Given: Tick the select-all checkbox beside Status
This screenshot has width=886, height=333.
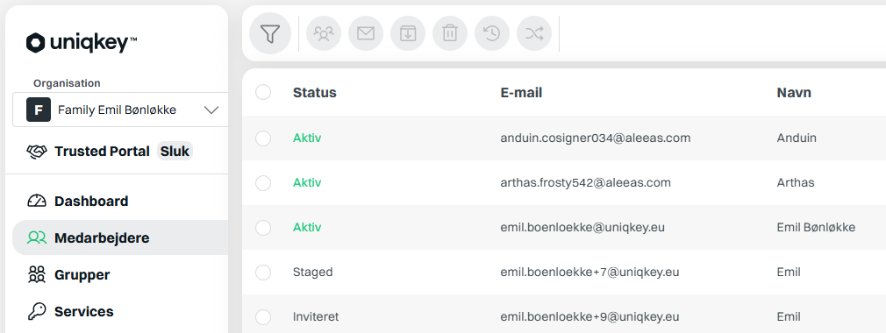Looking at the screenshot, I should point(263,92).
